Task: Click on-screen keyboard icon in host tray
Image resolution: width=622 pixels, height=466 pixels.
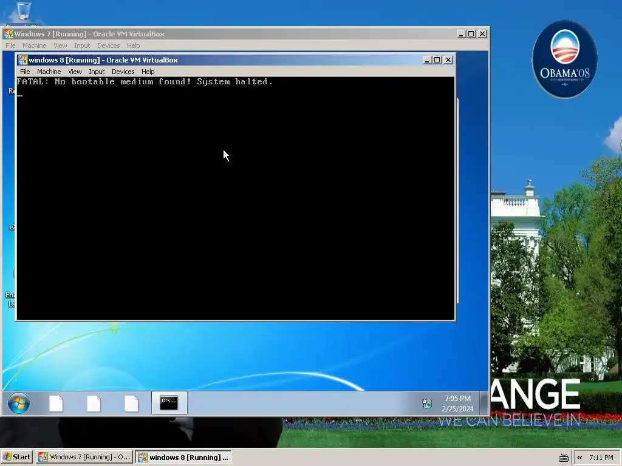Action: pyautogui.click(x=563, y=458)
